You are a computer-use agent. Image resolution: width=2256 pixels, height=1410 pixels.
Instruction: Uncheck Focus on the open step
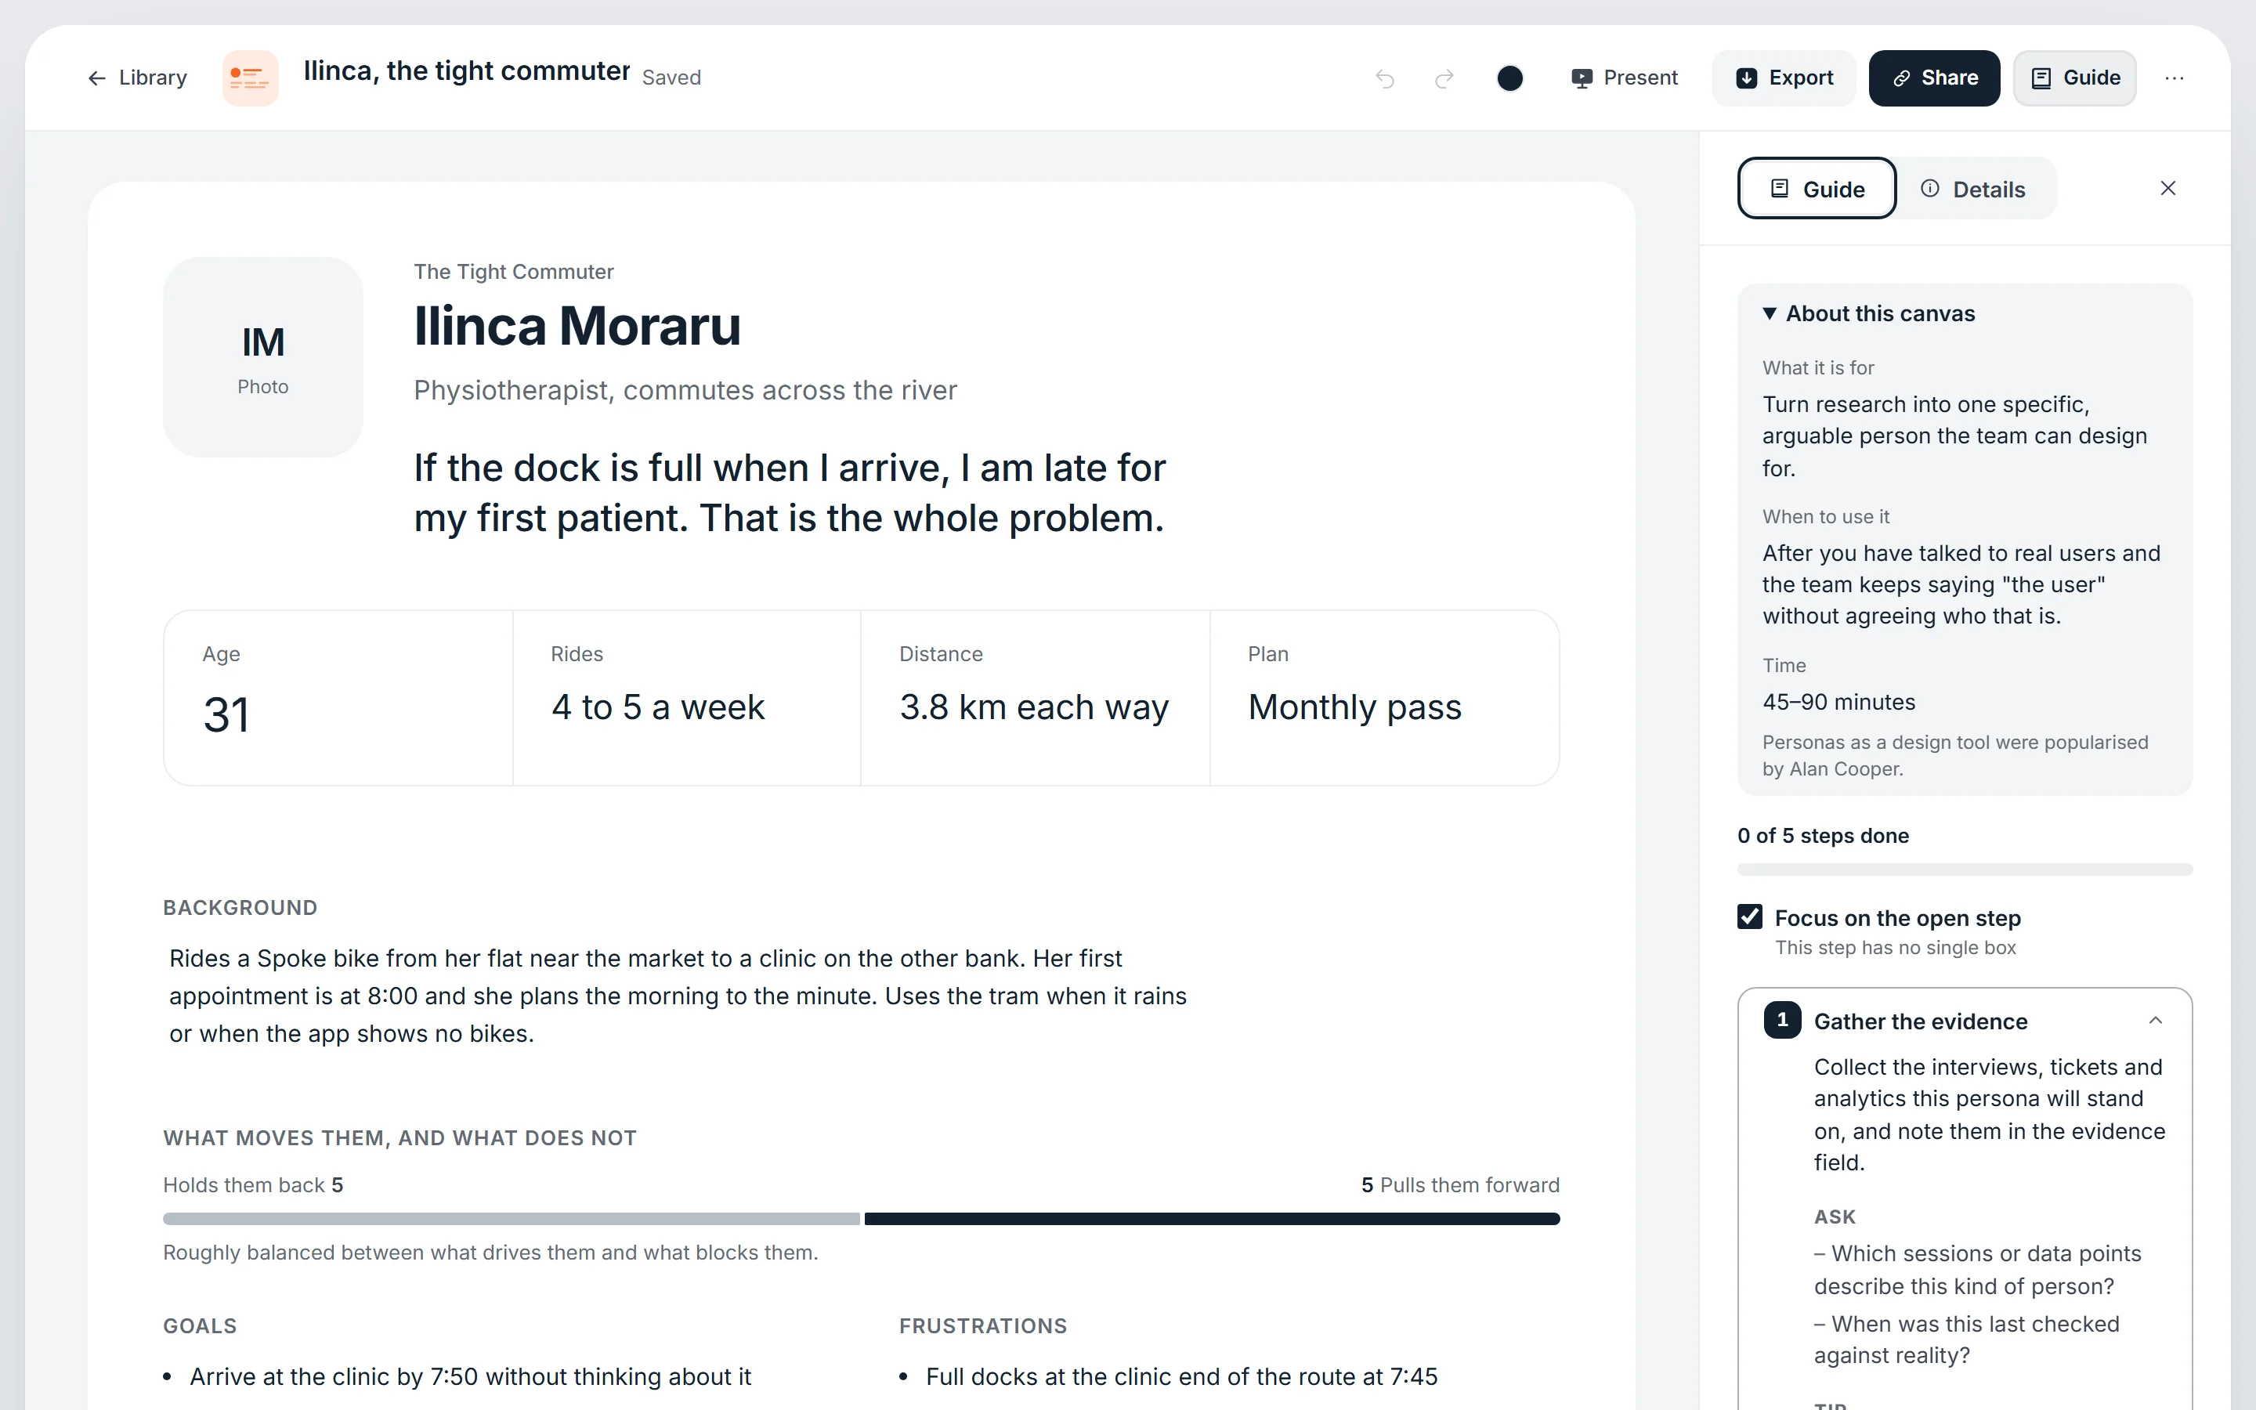[1750, 916]
